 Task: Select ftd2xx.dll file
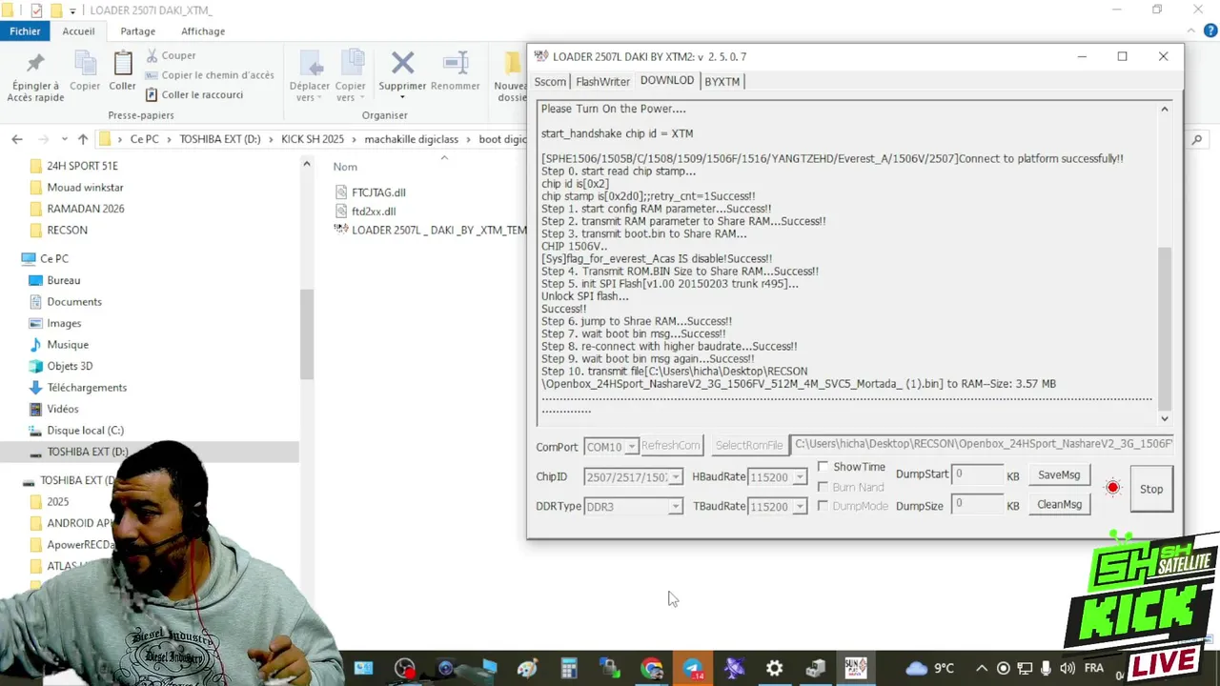tap(374, 212)
